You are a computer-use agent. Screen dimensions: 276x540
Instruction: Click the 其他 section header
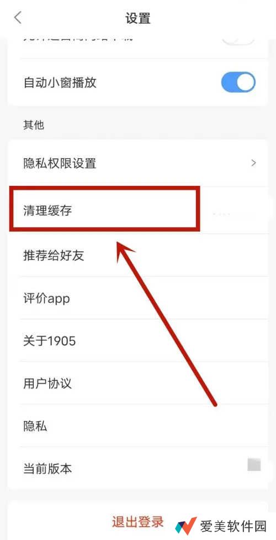[33, 124]
